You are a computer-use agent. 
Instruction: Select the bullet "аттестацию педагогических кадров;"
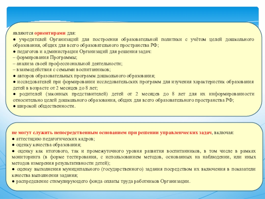click(53, 139)
